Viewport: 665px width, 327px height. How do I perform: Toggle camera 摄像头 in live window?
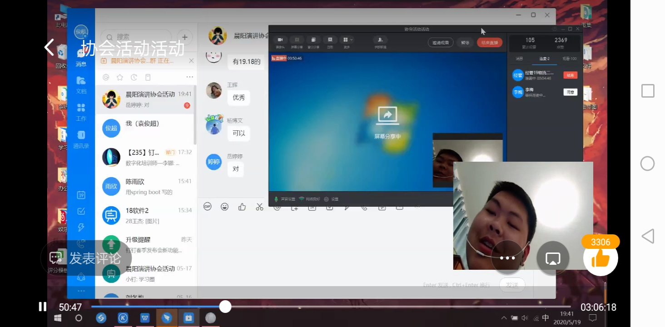click(280, 42)
